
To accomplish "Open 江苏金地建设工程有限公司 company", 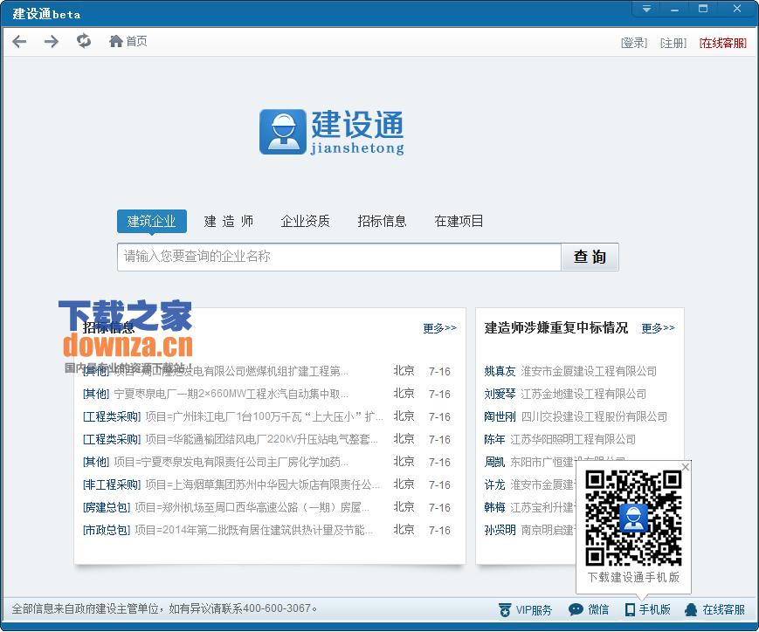I will coord(583,394).
